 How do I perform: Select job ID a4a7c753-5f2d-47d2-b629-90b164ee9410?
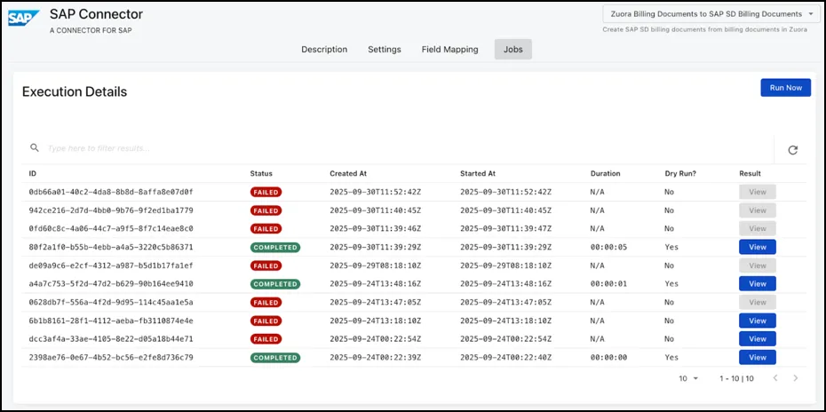(111, 283)
